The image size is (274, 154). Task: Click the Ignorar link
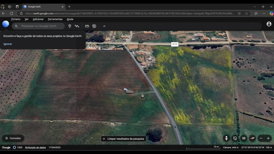(8, 44)
